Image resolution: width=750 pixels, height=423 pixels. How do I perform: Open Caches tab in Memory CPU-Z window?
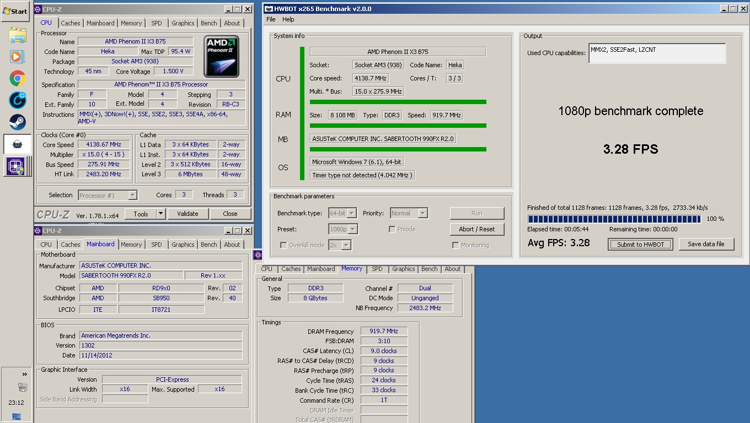click(x=291, y=269)
